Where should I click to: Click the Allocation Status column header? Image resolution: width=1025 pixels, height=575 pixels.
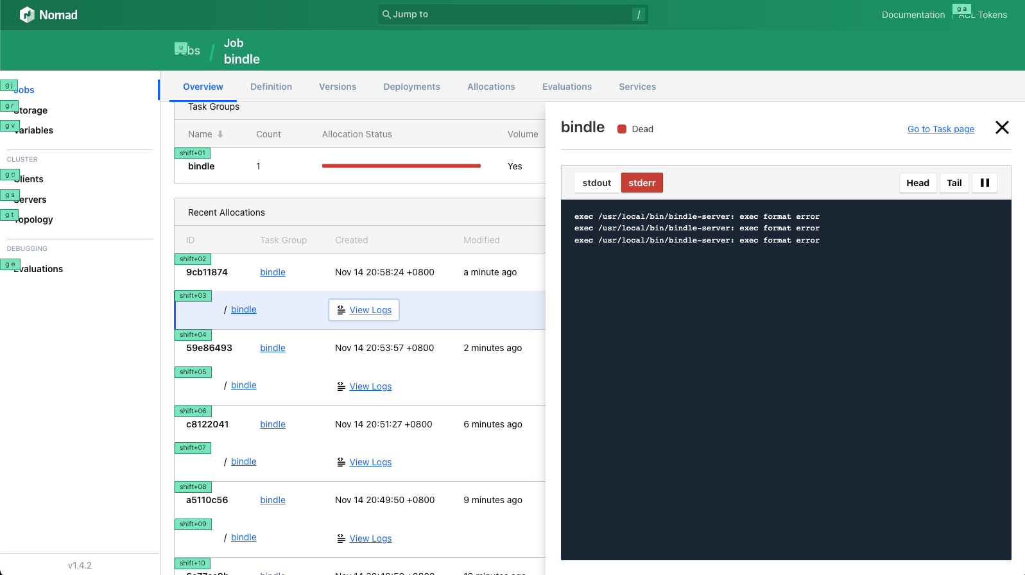[x=357, y=134]
